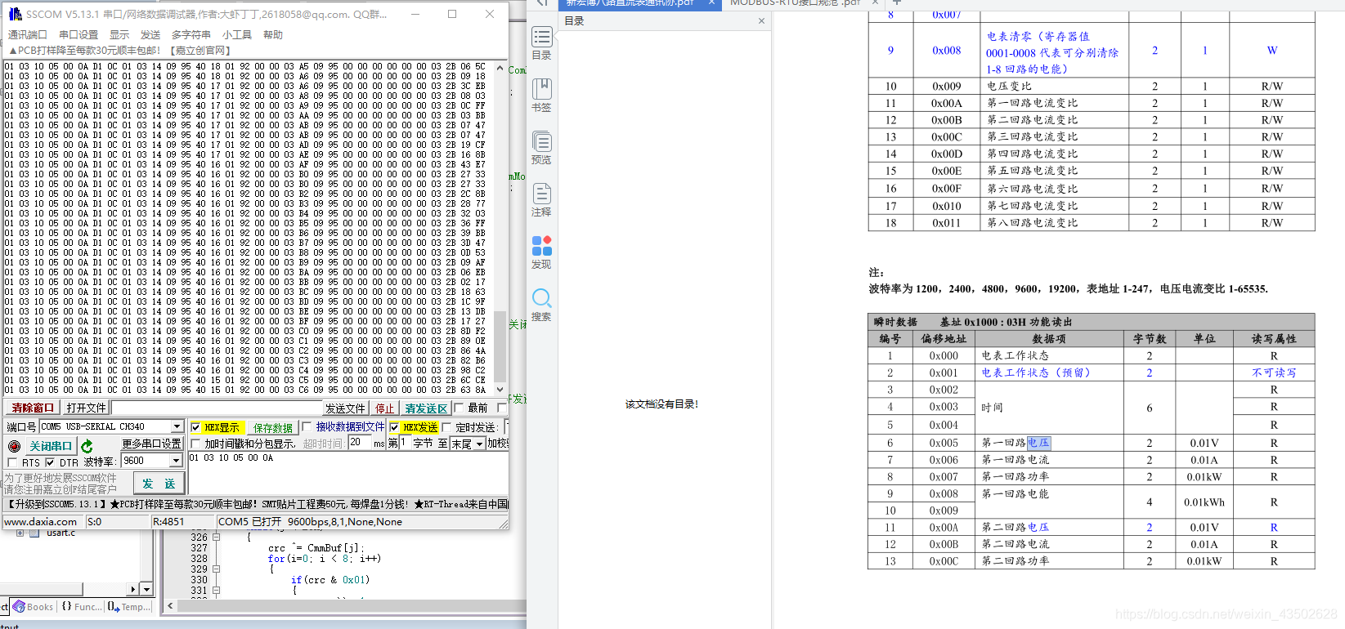Click the 嘉立创官网 link in SSCOM banner
Screen dimensions: 1345x629
pyautogui.click(x=200, y=51)
